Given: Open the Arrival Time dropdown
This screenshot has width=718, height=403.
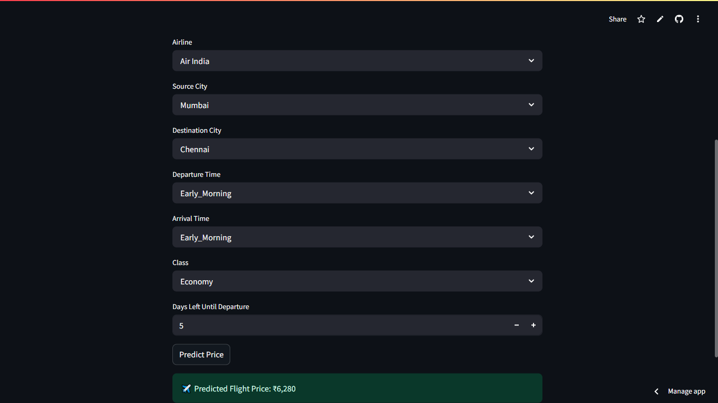Looking at the screenshot, I should [357, 237].
